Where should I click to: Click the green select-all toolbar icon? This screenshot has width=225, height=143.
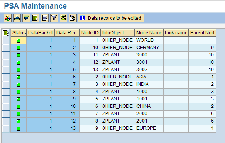(36, 18)
